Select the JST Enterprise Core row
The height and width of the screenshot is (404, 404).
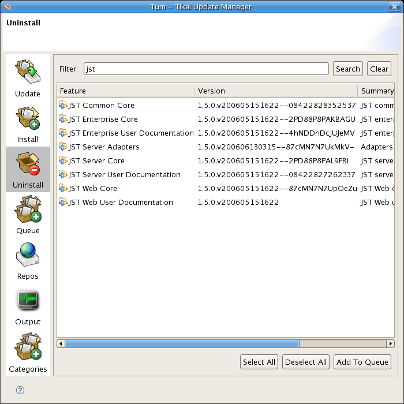[226, 119]
